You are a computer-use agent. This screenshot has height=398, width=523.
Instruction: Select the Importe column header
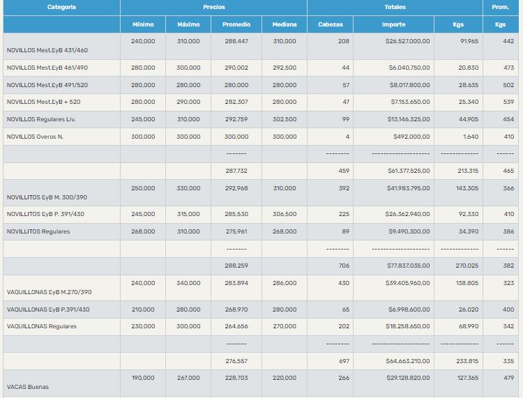pyautogui.click(x=393, y=24)
